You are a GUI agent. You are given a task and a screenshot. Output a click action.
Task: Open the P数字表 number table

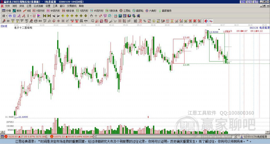[68, 11]
